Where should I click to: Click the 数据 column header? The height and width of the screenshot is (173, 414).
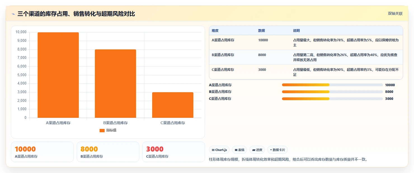click(262, 31)
